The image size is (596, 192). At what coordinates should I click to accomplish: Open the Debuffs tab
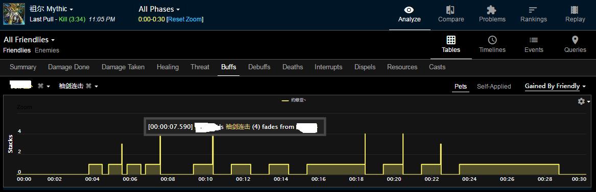click(x=259, y=67)
